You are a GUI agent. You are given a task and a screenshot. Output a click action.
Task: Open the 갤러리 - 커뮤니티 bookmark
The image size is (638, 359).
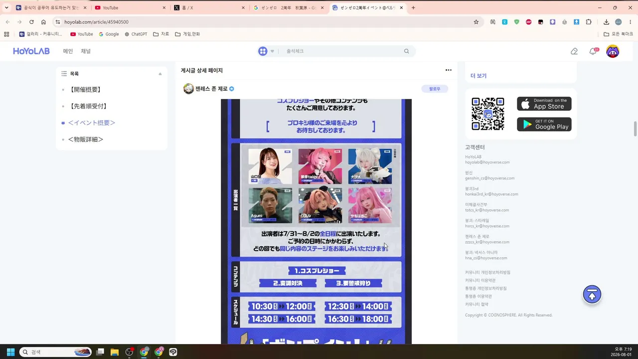[x=41, y=34]
